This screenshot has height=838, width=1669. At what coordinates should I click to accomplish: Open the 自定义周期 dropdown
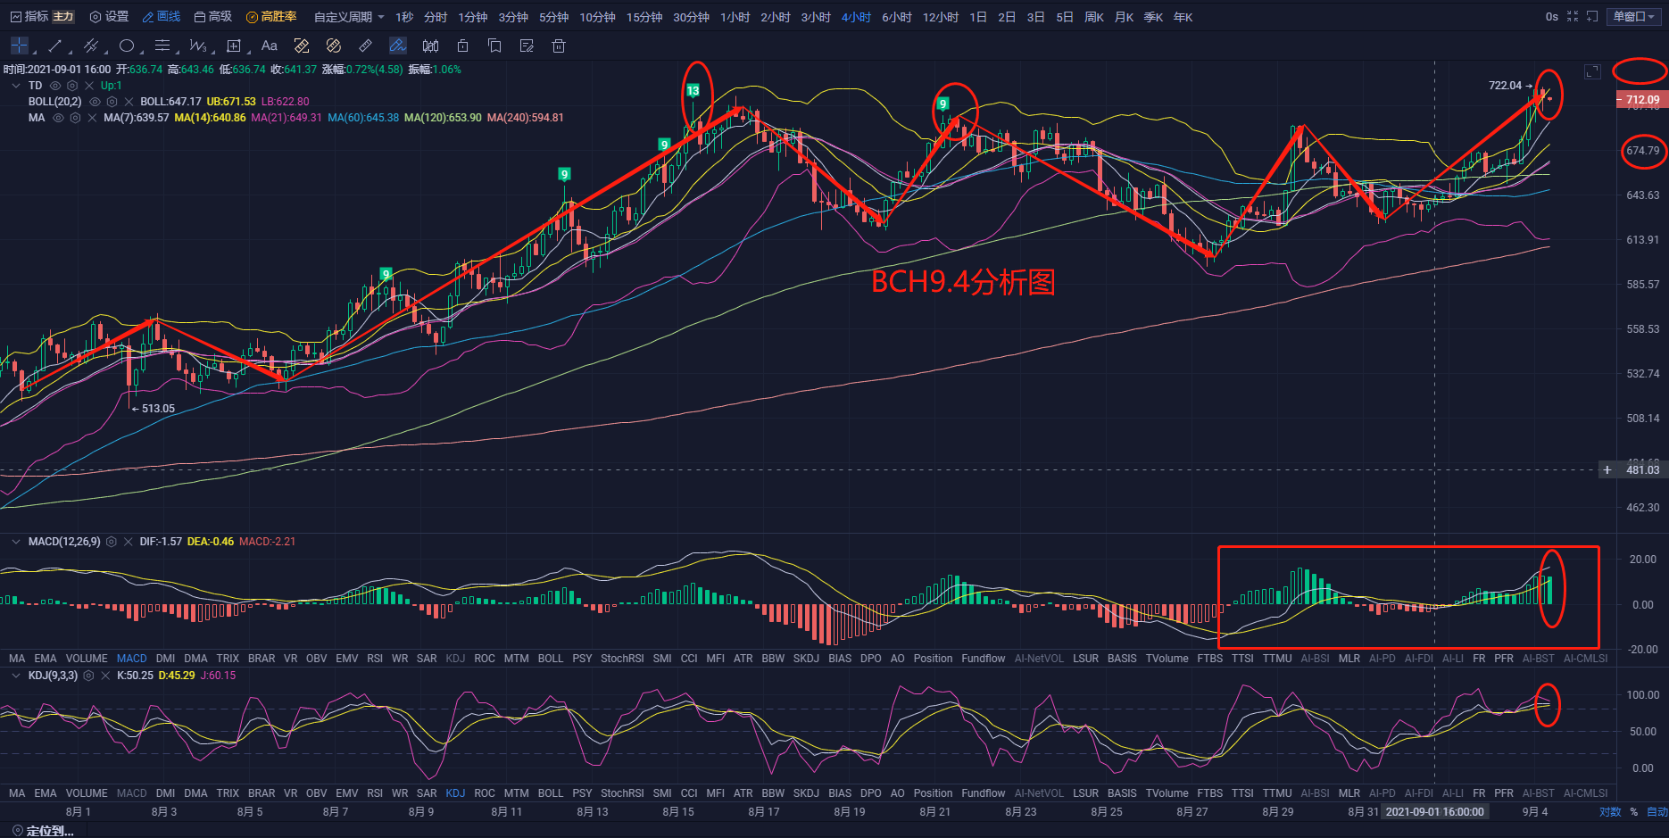pyautogui.click(x=350, y=17)
